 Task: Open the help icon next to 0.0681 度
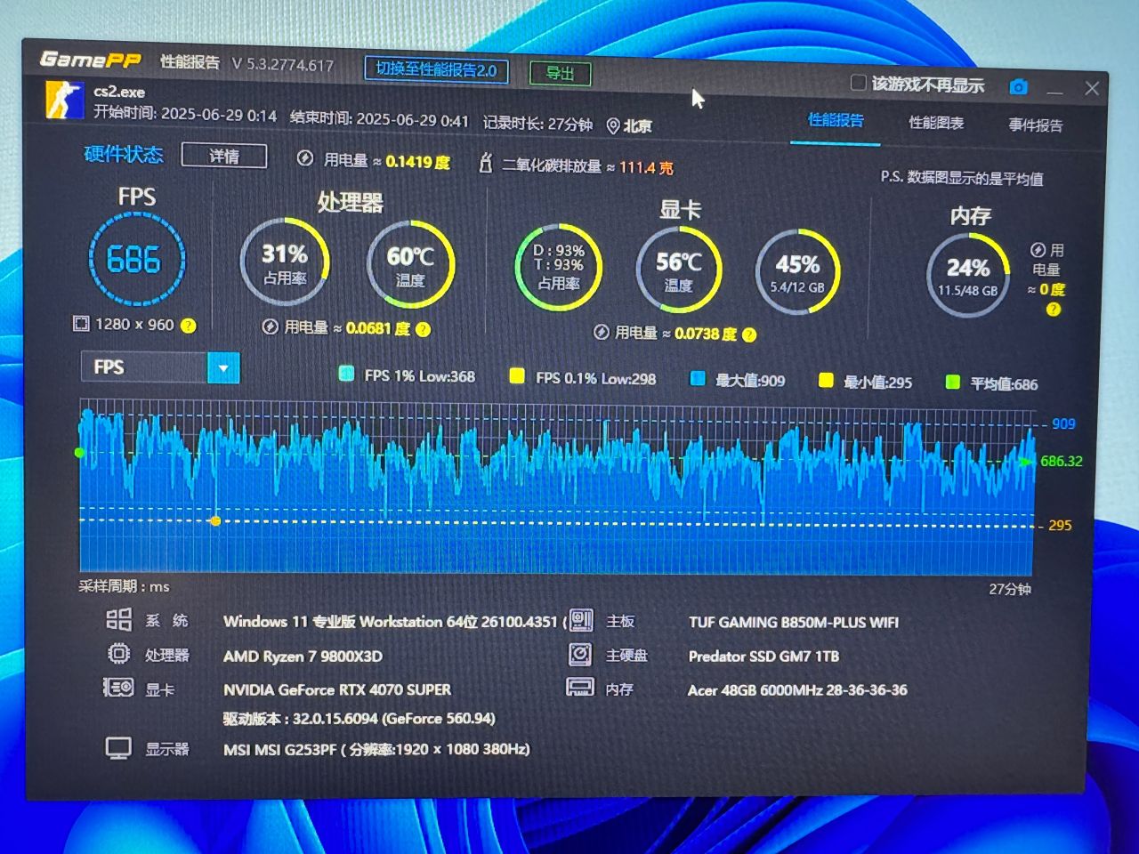(423, 329)
